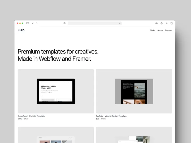Click the browser address bar
The image size is (191, 143).
pyautogui.click(x=95, y=23)
